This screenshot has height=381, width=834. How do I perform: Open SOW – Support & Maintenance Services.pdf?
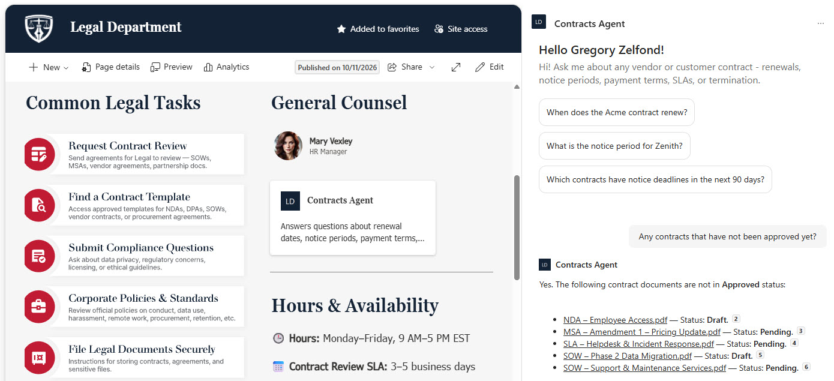644,368
